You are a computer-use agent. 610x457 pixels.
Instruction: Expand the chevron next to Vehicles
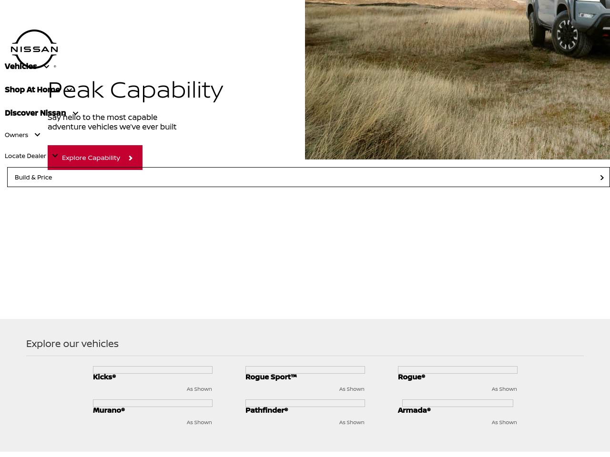pyautogui.click(x=46, y=67)
